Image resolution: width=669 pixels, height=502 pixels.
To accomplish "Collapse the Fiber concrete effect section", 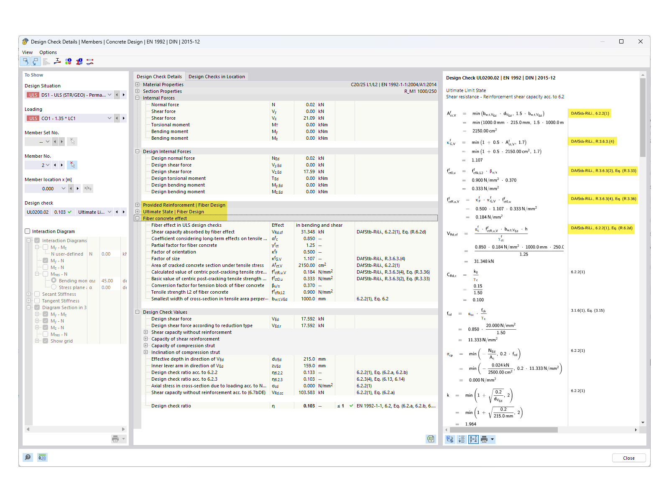I will [x=137, y=218].
